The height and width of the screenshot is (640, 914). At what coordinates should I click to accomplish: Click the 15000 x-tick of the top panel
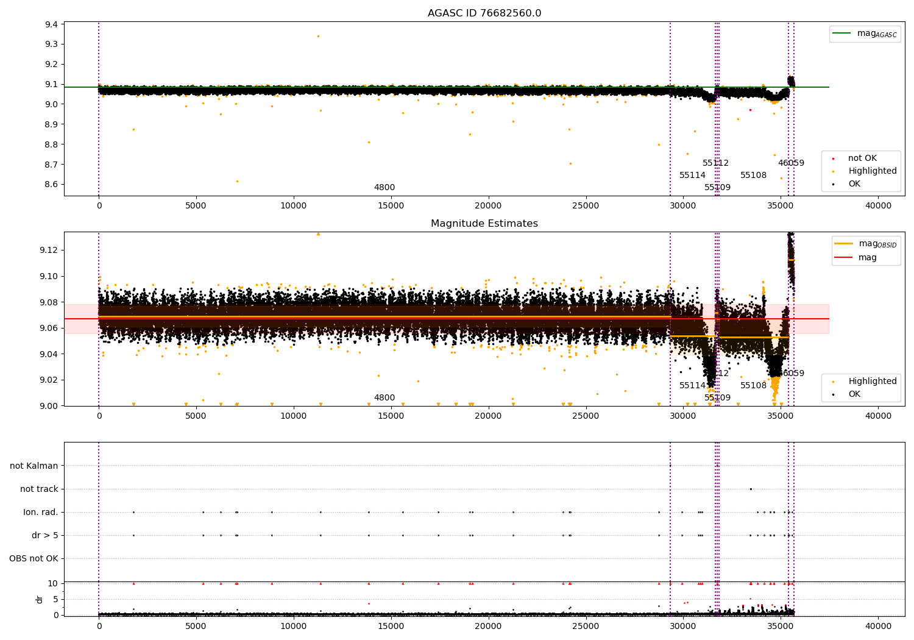pyautogui.click(x=391, y=206)
